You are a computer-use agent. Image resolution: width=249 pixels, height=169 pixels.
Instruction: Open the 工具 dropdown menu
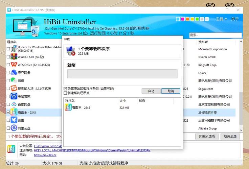pos(221,19)
